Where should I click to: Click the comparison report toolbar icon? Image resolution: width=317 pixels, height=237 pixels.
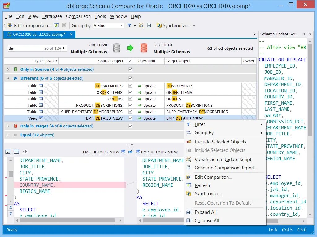click(149, 25)
